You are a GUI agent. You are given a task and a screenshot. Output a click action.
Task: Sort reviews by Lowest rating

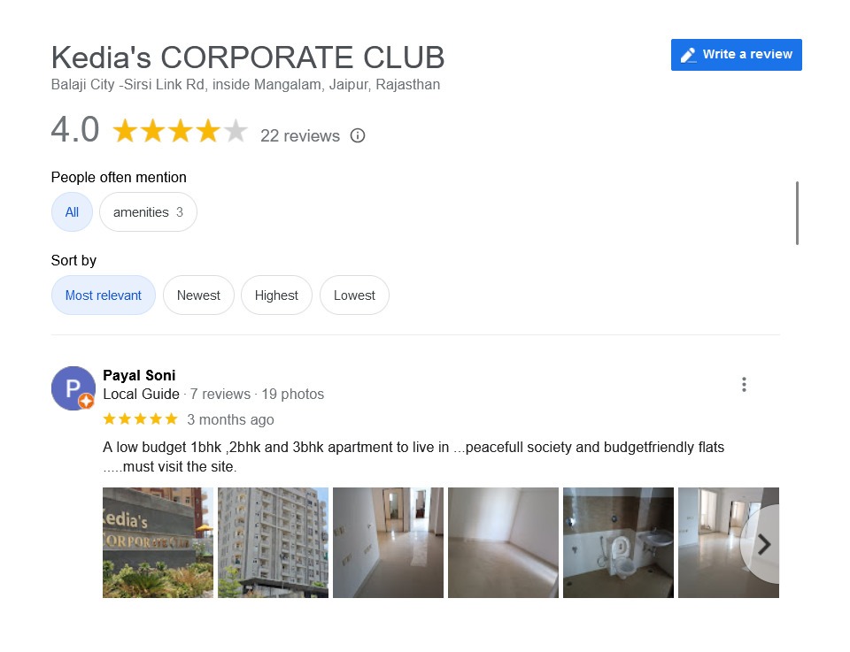(354, 295)
